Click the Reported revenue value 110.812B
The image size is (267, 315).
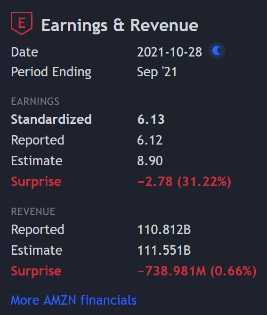[x=164, y=229]
